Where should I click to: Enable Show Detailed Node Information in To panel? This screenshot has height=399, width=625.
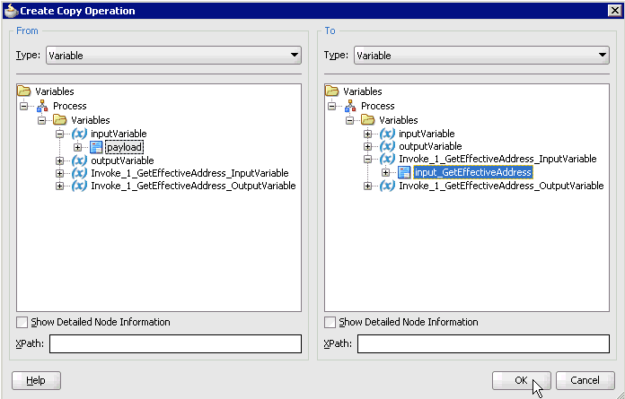click(x=330, y=322)
